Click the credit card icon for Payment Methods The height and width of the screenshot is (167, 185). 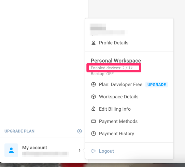[x=94, y=121]
